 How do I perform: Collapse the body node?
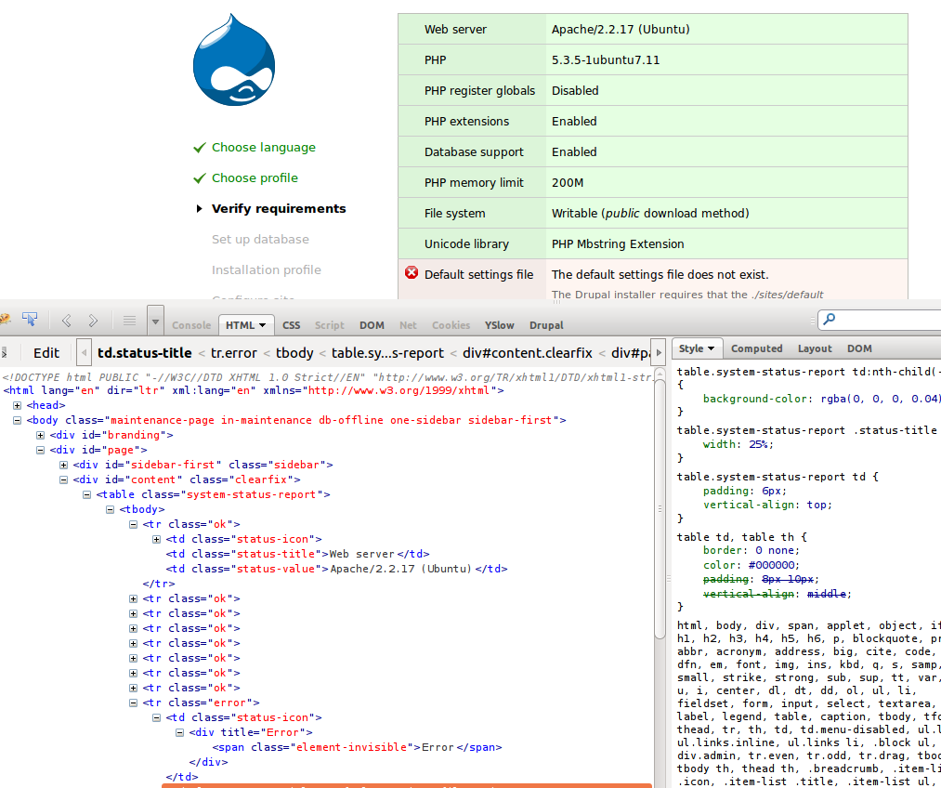(x=18, y=420)
